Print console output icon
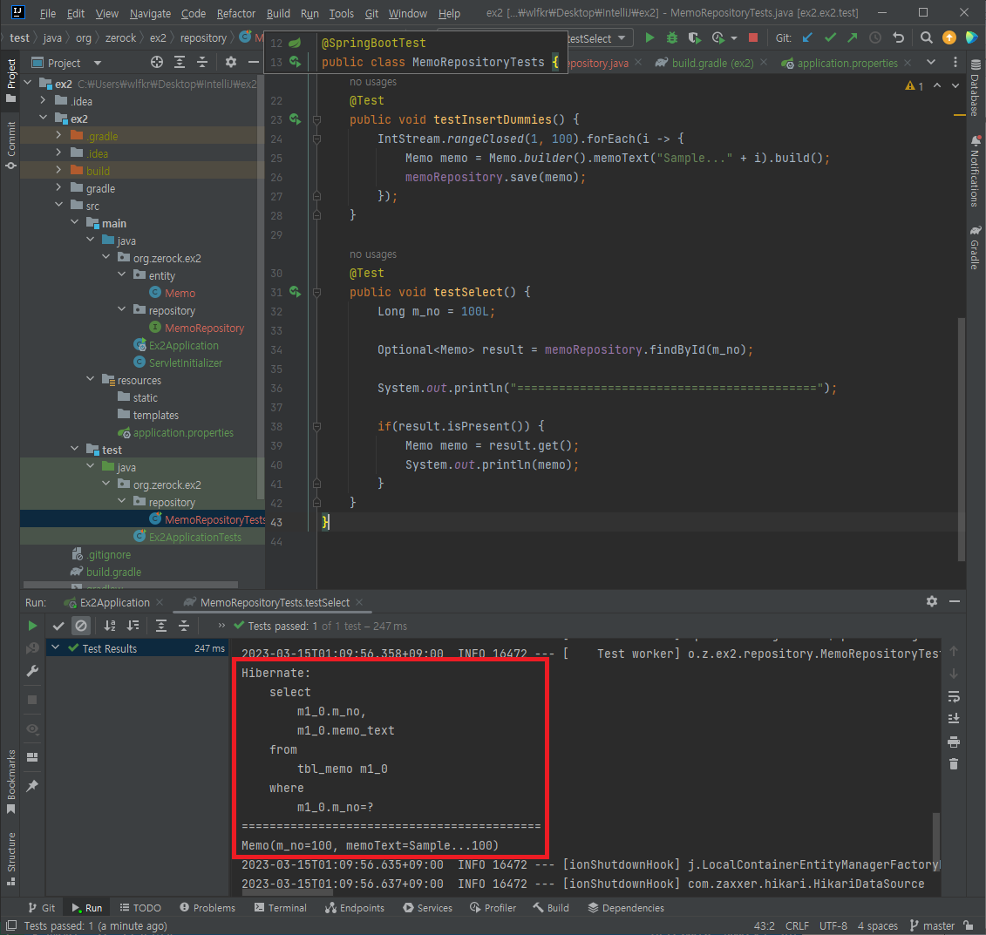 click(953, 742)
